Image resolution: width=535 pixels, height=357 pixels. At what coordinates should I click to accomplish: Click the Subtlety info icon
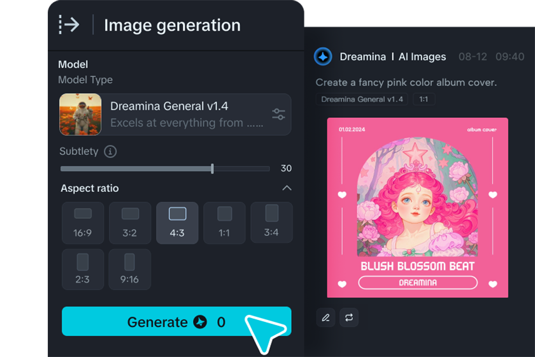110,152
